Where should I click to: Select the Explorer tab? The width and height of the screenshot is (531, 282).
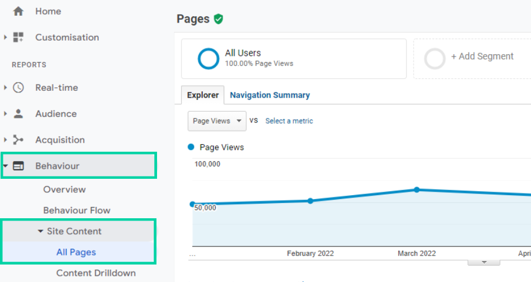point(202,95)
